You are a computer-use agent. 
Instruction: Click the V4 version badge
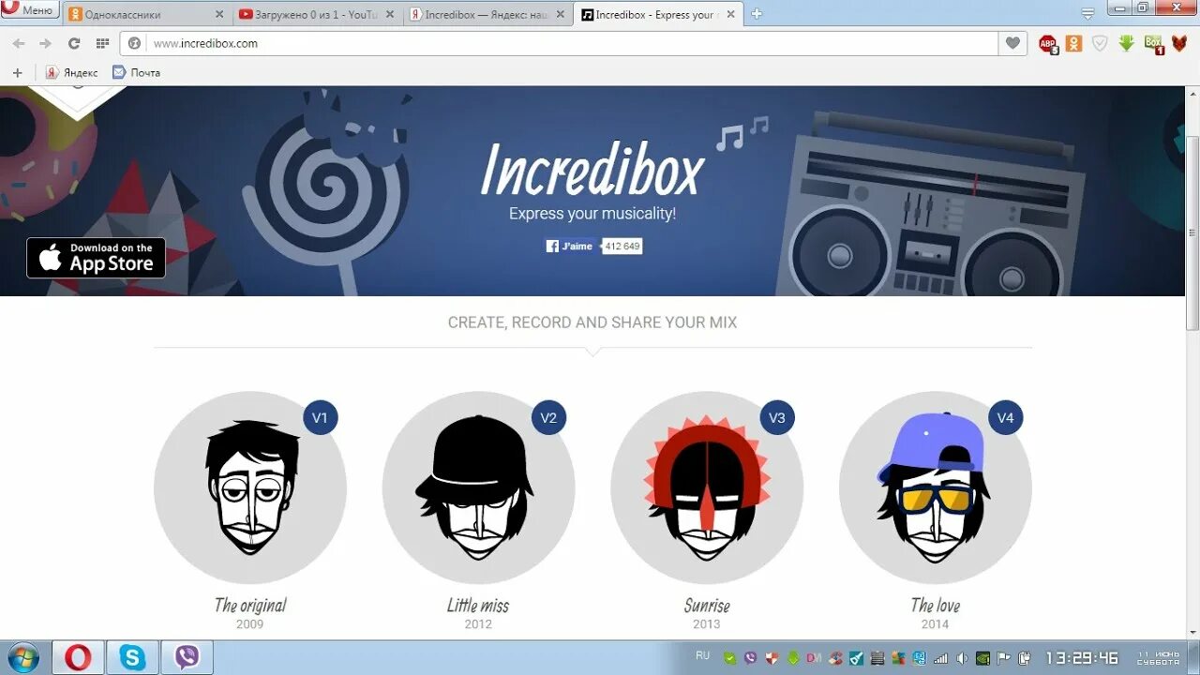pyautogui.click(x=1006, y=417)
